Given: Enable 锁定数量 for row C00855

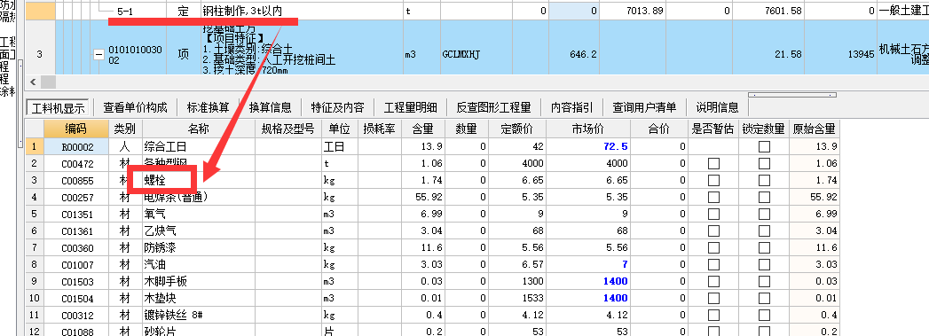Looking at the screenshot, I should tap(764, 181).
